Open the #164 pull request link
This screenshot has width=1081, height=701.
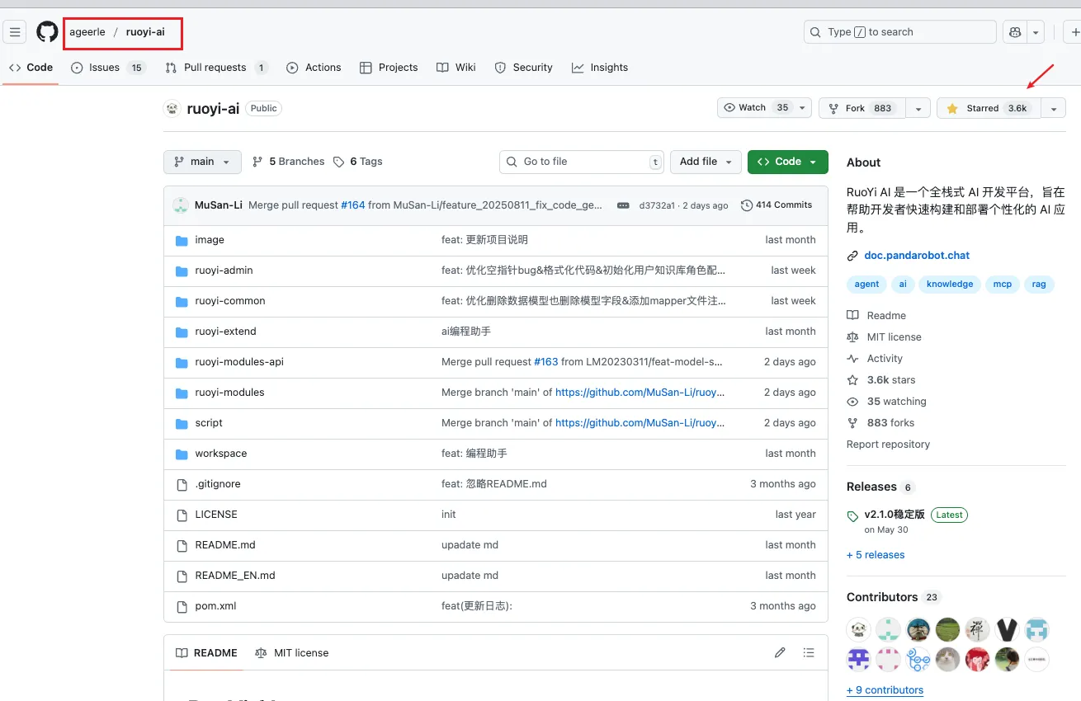pos(353,205)
